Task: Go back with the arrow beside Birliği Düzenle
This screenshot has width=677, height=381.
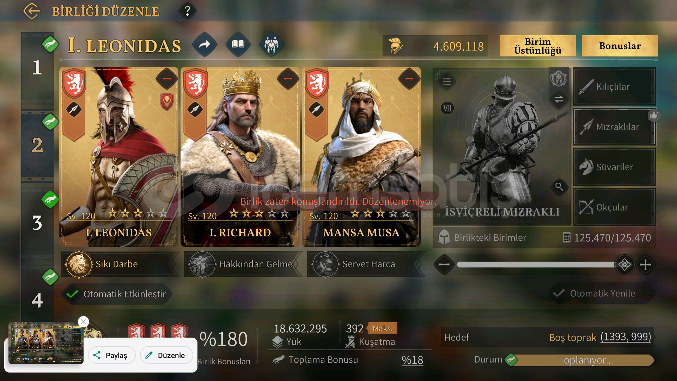Action: tap(32, 11)
